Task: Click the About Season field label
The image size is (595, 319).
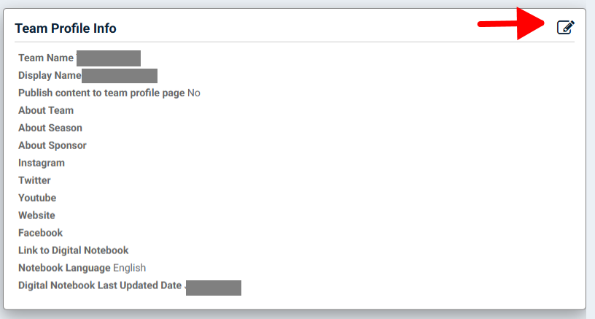Action: tap(50, 128)
